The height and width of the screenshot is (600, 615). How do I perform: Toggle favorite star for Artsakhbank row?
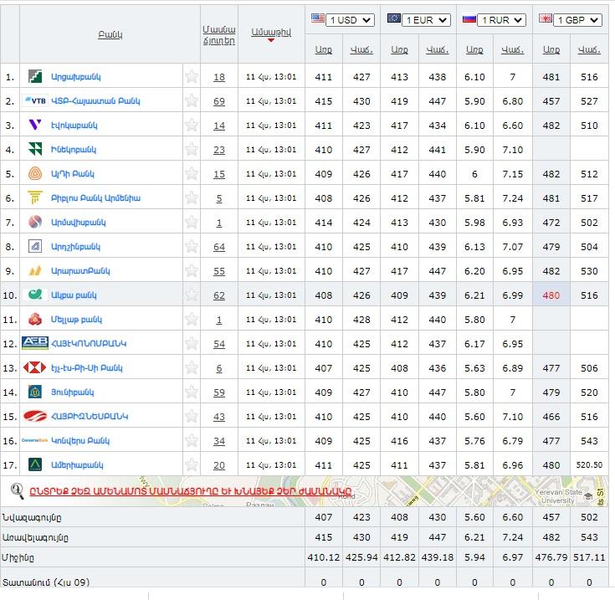point(192,77)
